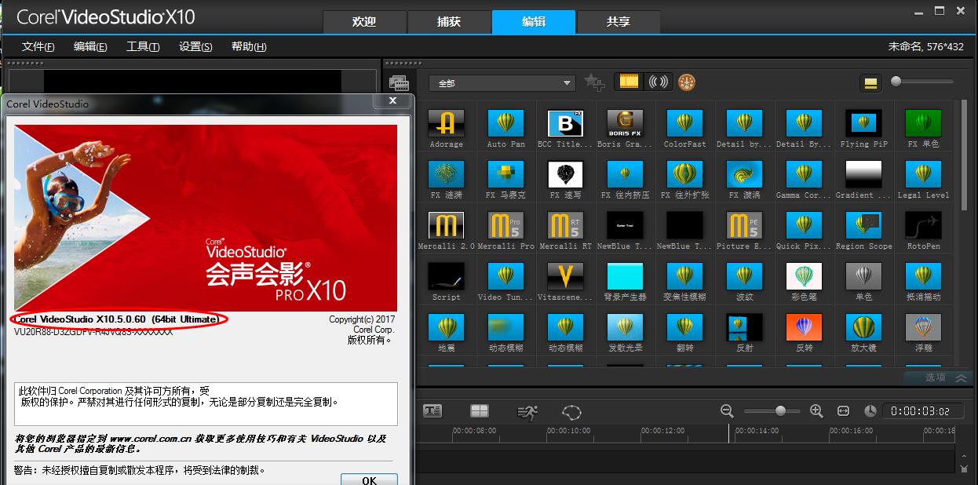978x485 pixels.
Task: Switch to the 捕获 Capture tab
Action: [x=449, y=22]
